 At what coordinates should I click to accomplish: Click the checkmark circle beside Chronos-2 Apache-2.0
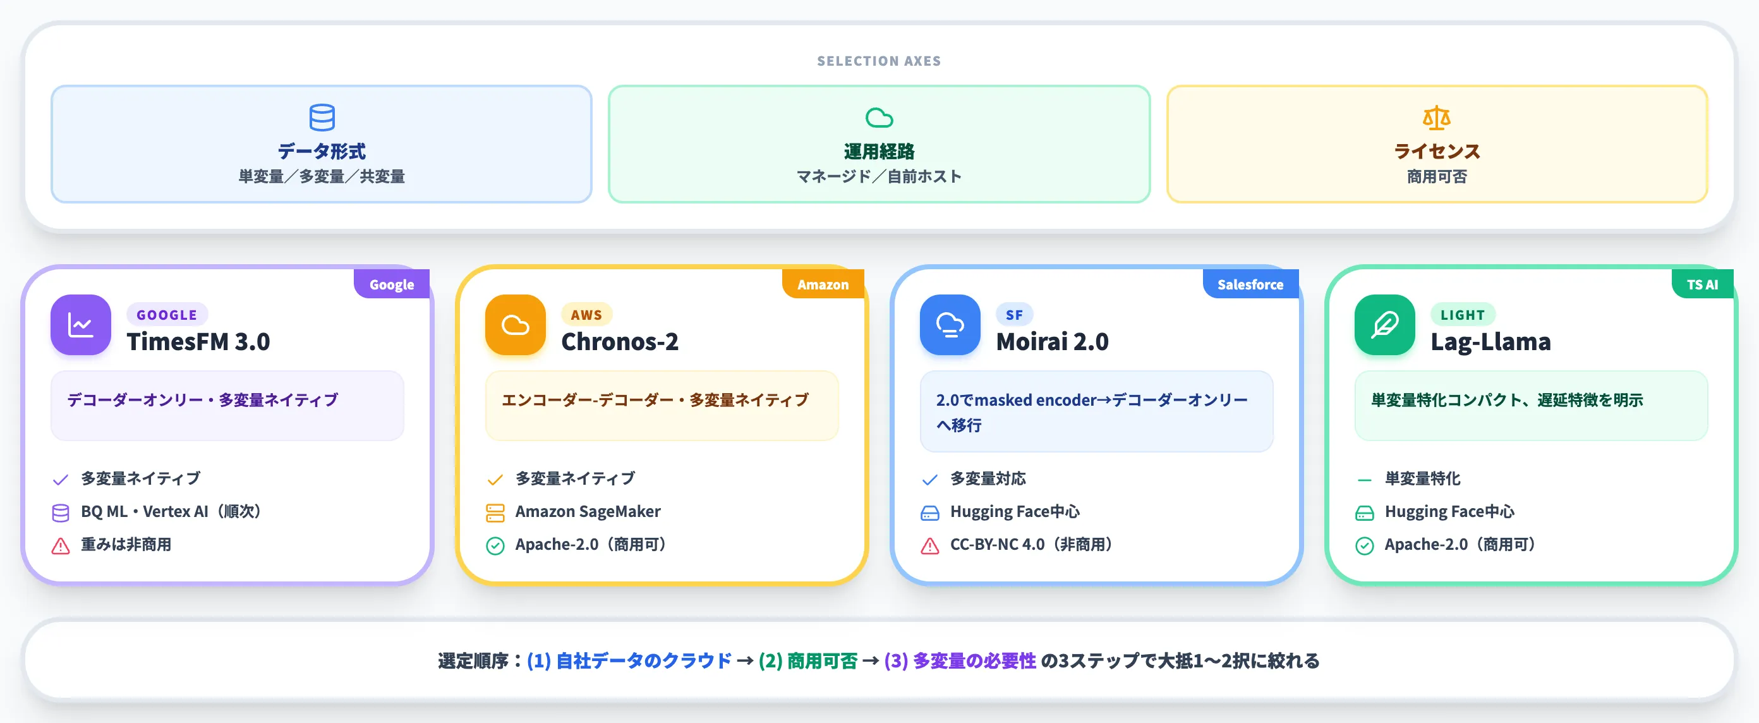[495, 545]
